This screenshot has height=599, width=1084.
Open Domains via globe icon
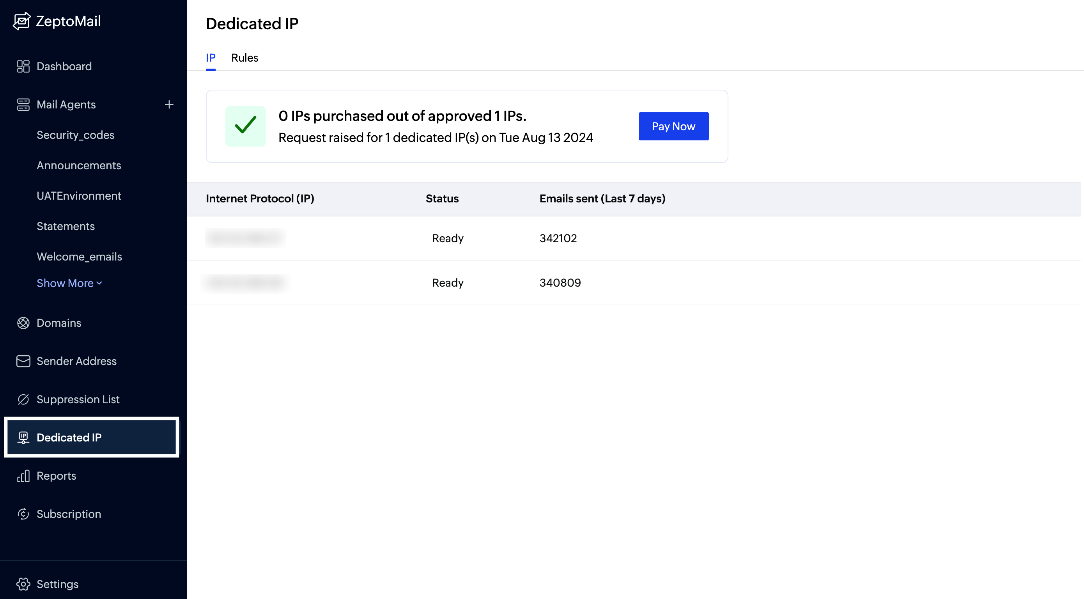coord(23,323)
